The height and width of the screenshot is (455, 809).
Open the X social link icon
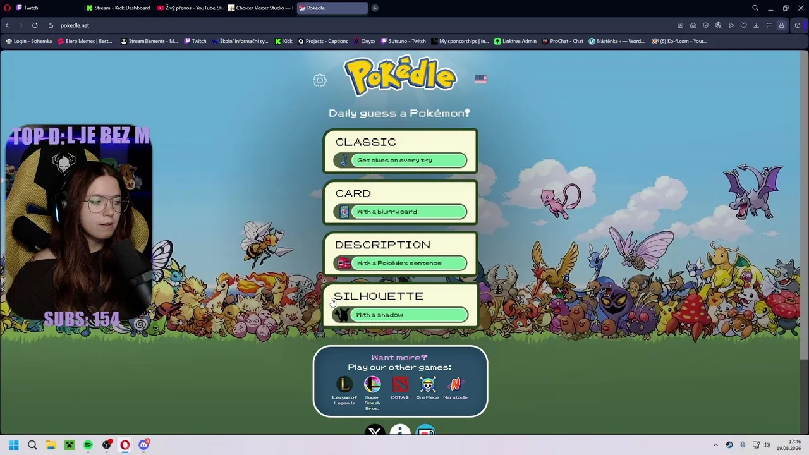coord(375,430)
